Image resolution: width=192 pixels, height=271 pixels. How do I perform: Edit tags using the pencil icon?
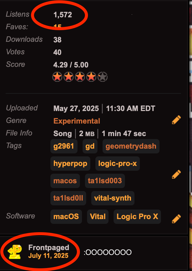tap(176, 174)
